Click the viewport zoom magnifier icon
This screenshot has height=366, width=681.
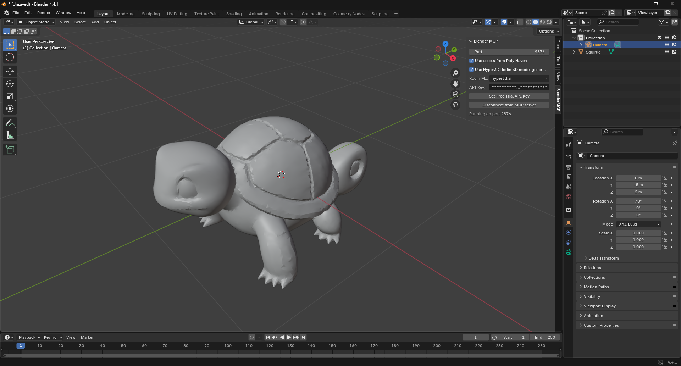(x=455, y=73)
